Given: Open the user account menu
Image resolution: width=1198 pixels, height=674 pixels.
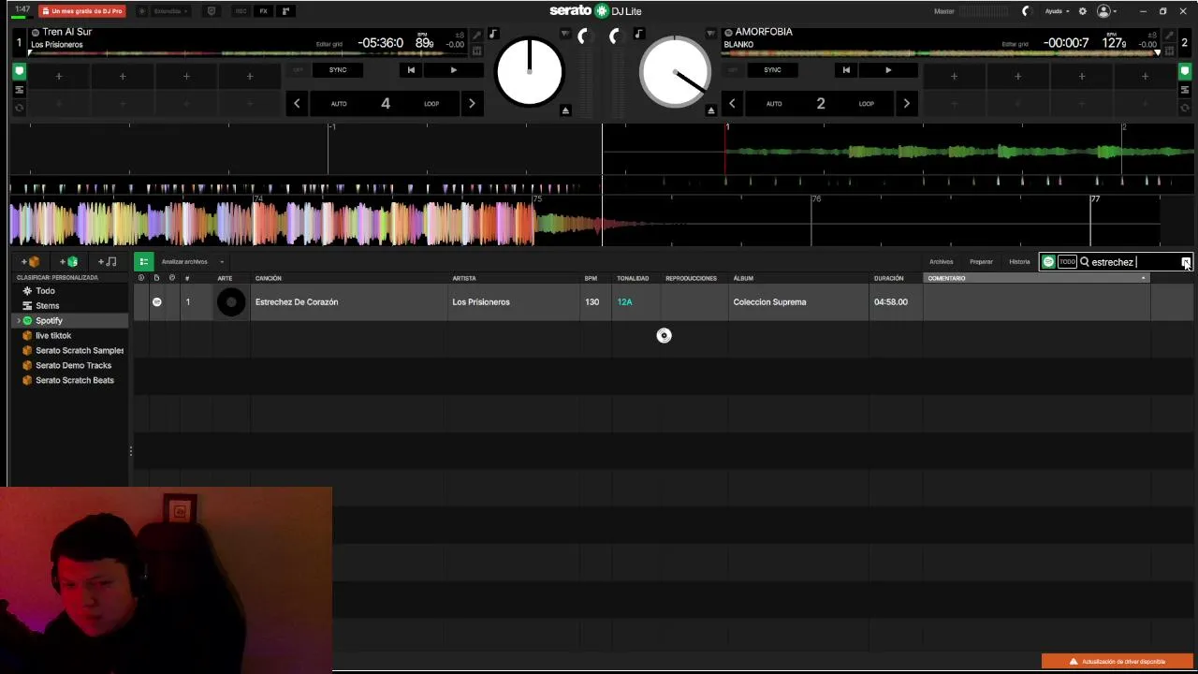Looking at the screenshot, I should point(1107,11).
